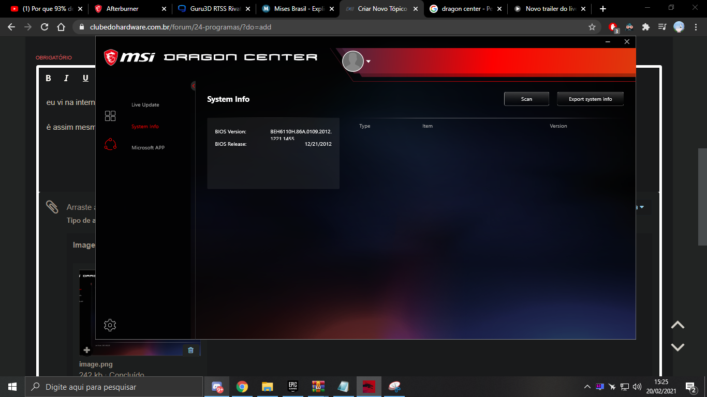This screenshot has height=397, width=707.
Task: Open the volume control in system tray
Action: point(637,387)
